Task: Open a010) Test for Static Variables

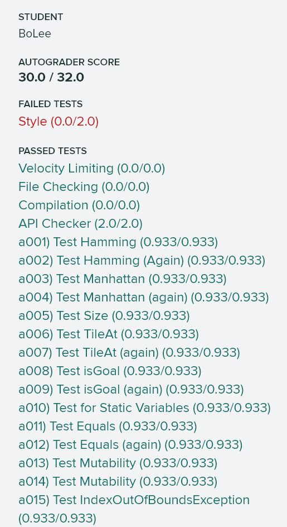Action: click(x=144, y=409)
